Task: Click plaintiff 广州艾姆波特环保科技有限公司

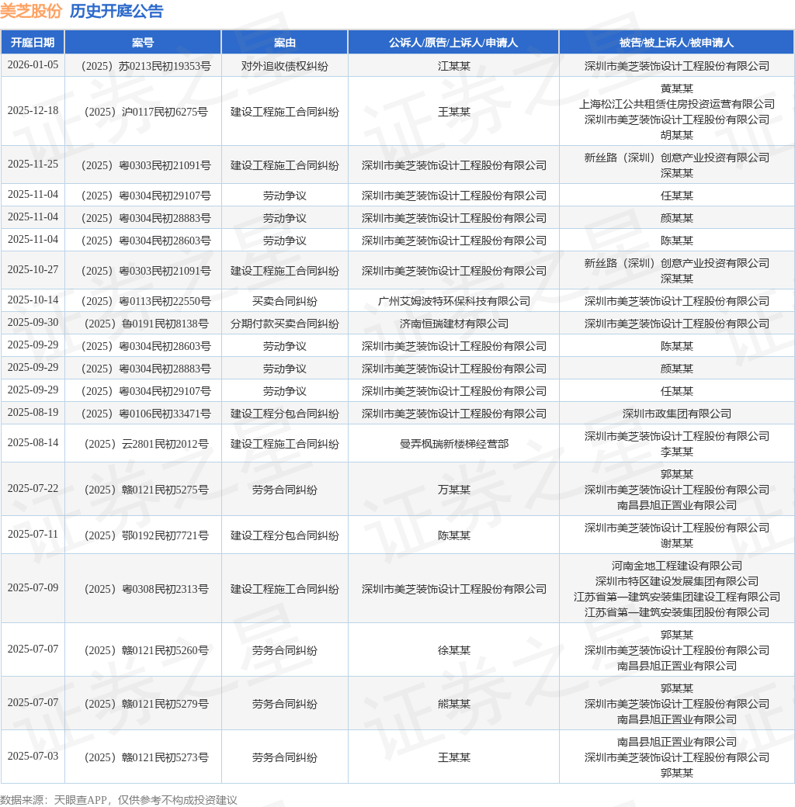Action: click(x=453, y=301)
